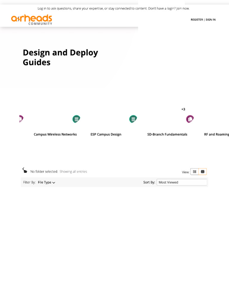This screenshot has height=305, width=229.
Task: Click the Design and Deploy Guides heading
Action: [x=60, y=57]
